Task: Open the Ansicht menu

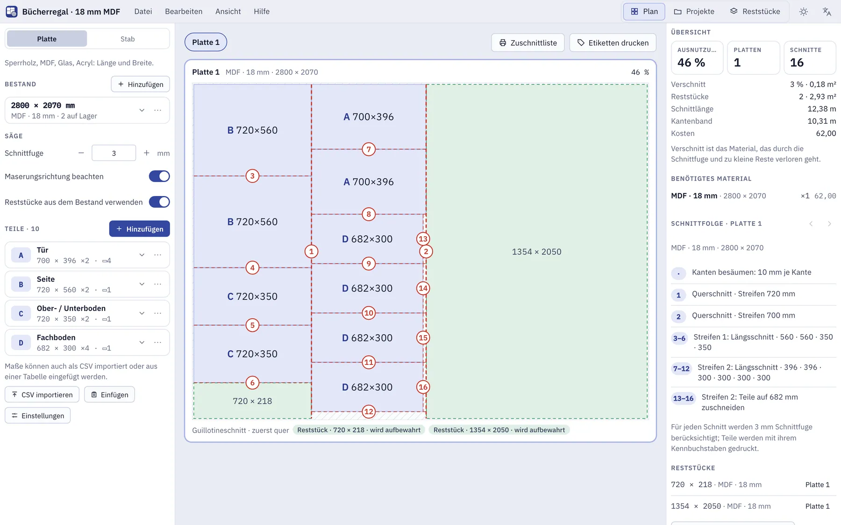Action: (228, 12)
